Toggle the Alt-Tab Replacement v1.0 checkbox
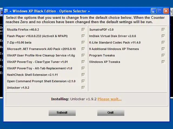173x129 pixels. tap(83, 68)
